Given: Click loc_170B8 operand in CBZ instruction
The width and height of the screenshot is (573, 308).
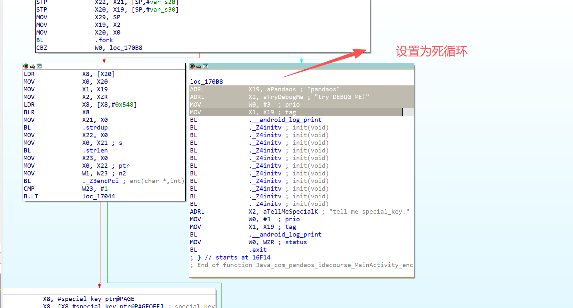Looking at the screenshot, I should [126, 48].
